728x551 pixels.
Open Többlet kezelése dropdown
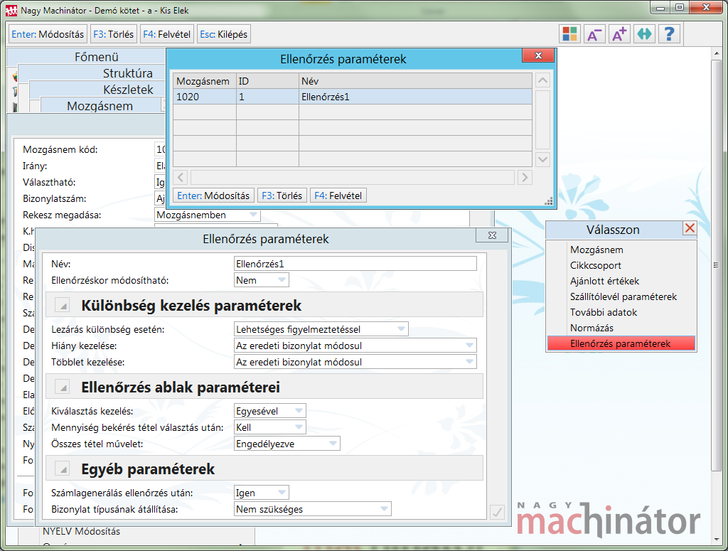click(x=355, y=362)
